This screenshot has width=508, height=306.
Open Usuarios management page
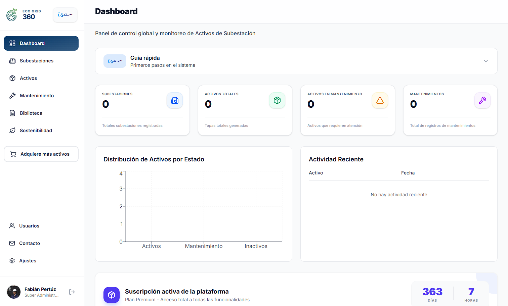tap(29, 226)
